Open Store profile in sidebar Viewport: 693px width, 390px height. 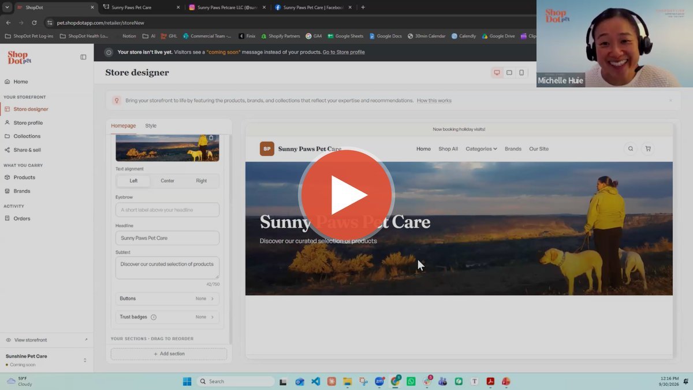pyautogui.click(x=28, y=123)
